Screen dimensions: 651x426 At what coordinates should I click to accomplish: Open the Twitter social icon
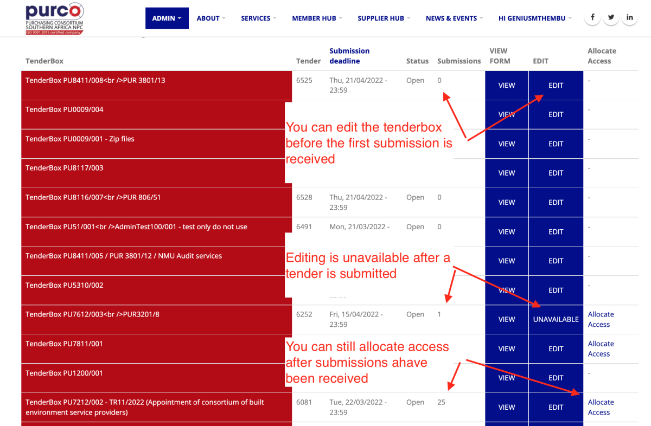(611, 17)
